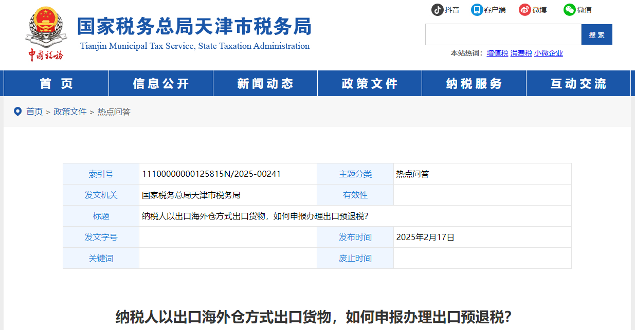The image size is (635, 330).
Task: Select the 信息公开 menu item
Action: pyautogui.click(x=160, y=83)
